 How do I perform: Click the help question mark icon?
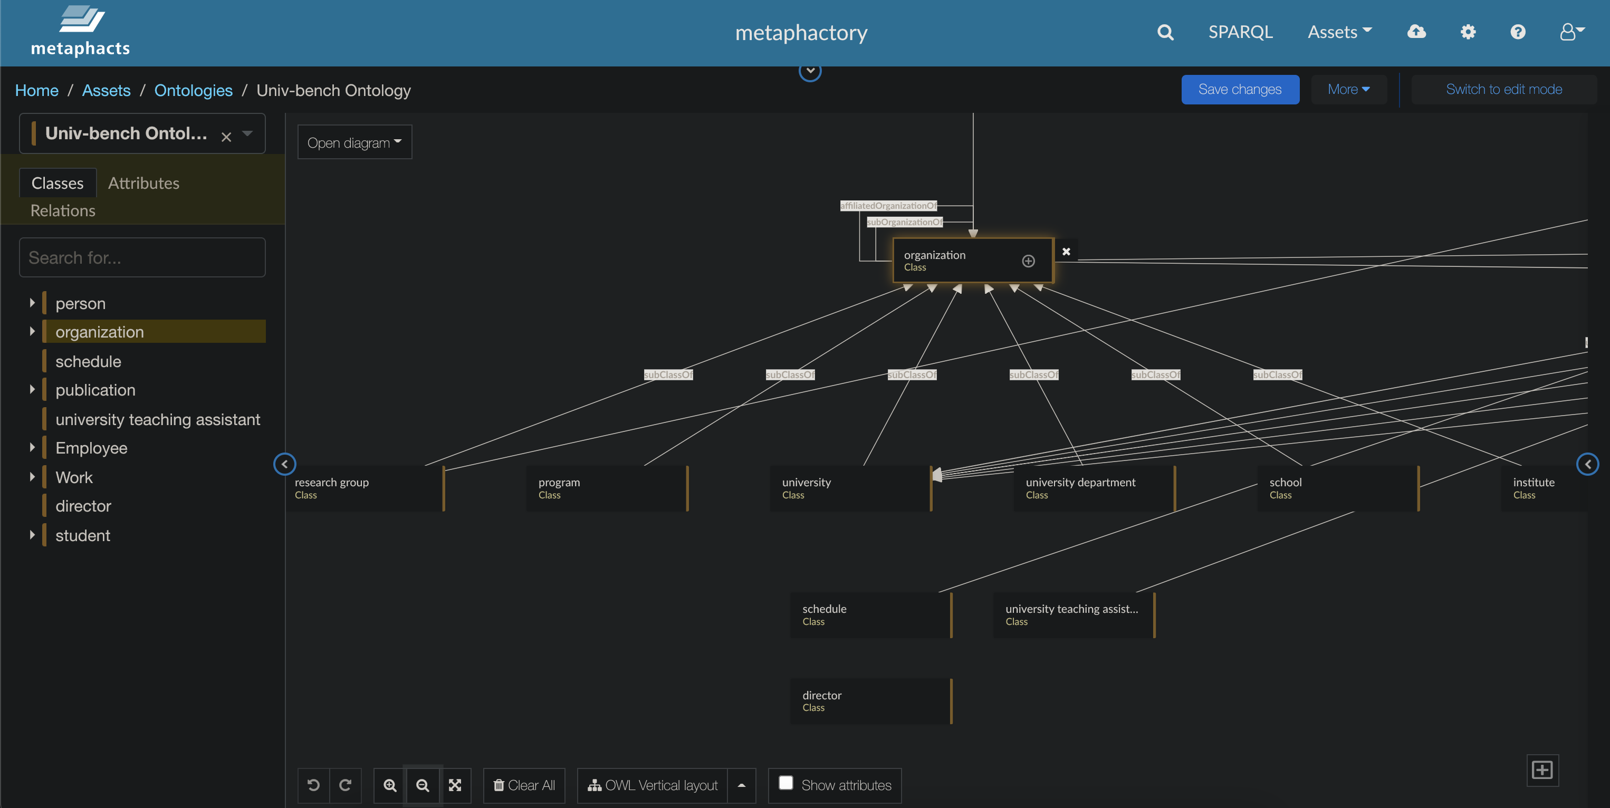tap(1518, 32)
